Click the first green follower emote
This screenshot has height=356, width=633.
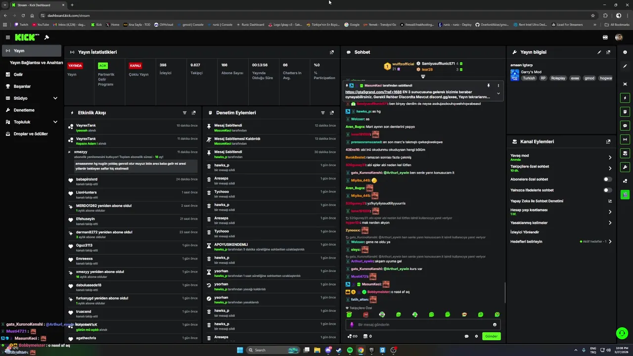coord(349,314)
